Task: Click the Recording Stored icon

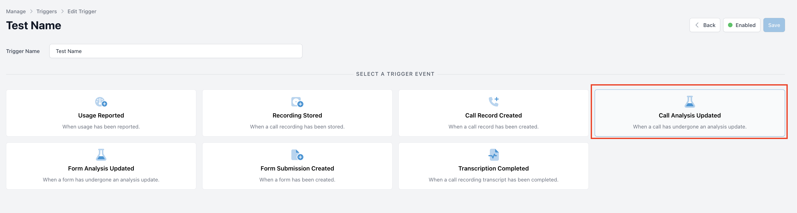Action: tap(297, 102)
